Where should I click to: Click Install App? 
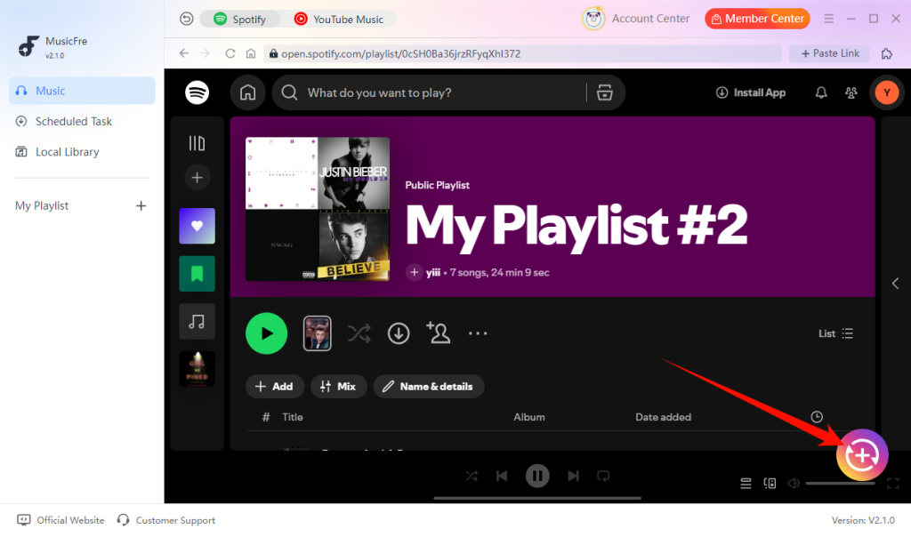coord(751,92)
